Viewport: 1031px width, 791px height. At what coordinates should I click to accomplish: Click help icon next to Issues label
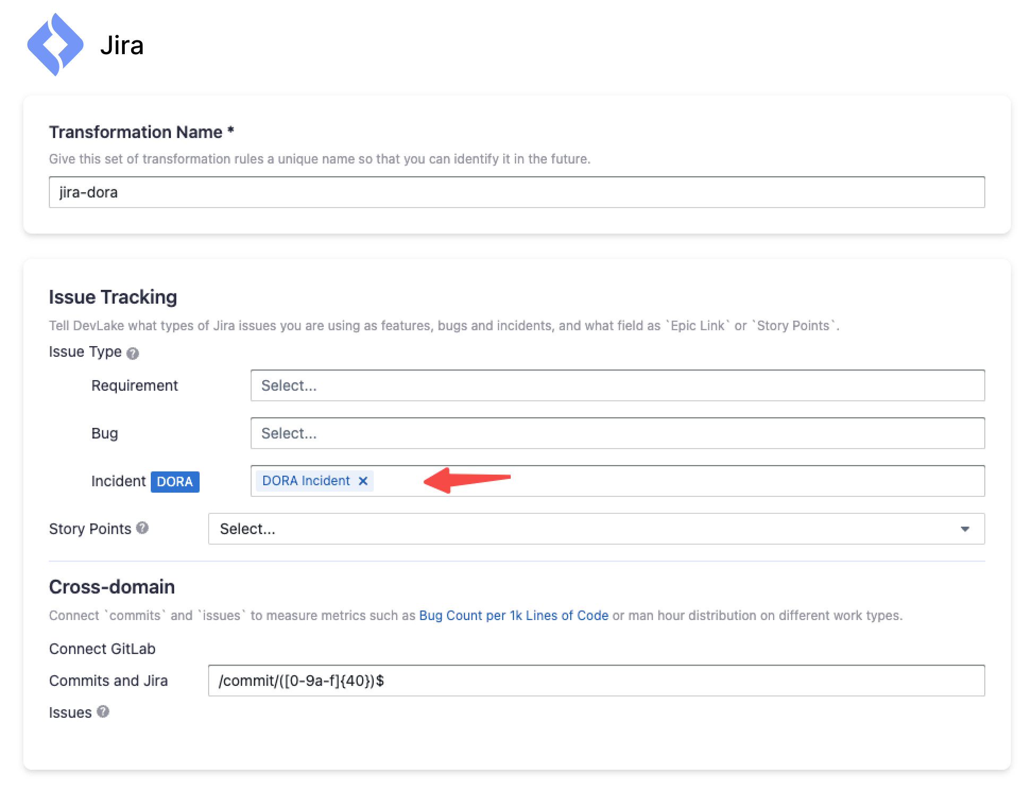103,711
